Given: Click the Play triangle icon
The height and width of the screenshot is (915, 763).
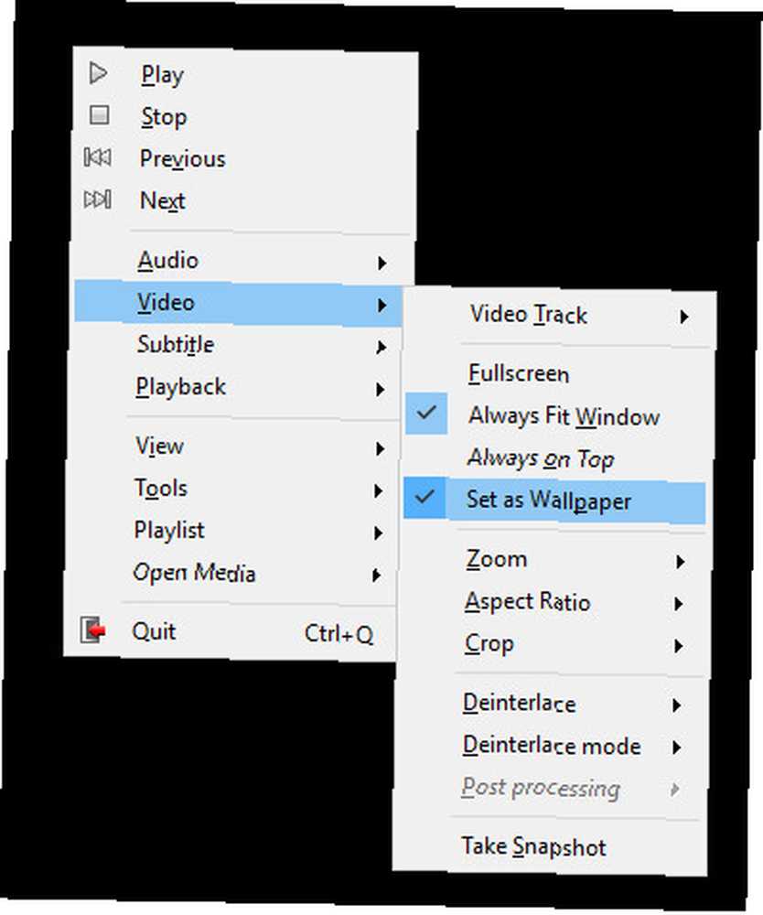Looking at the screenshot, I should [x=99, y=73].
